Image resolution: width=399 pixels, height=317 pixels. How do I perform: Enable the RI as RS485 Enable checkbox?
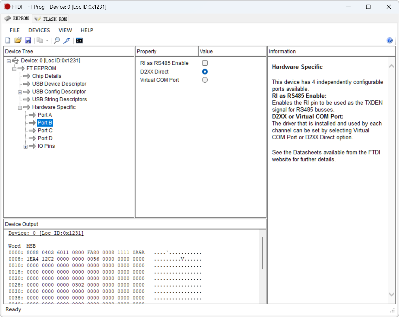coord(205,63)
